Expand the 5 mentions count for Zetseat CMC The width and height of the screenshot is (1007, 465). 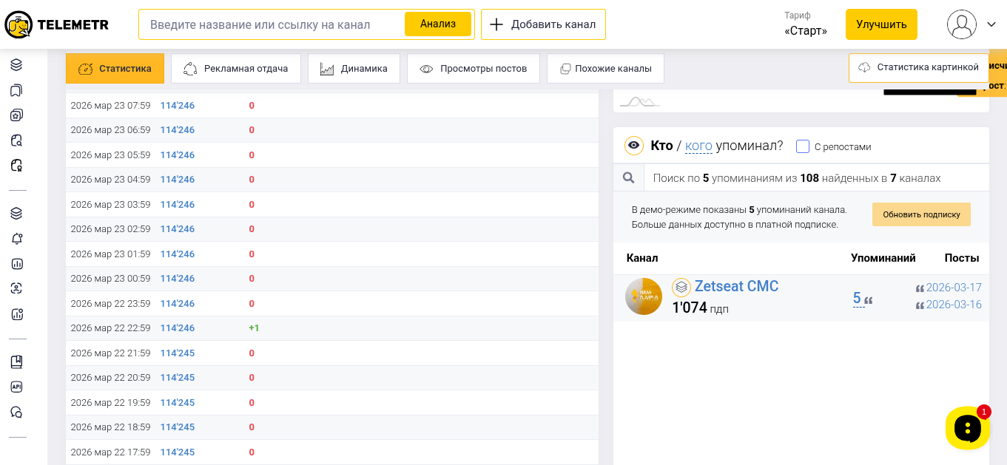click(857, 298)
